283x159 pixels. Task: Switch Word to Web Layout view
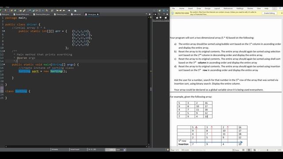[x=255, y=150]
